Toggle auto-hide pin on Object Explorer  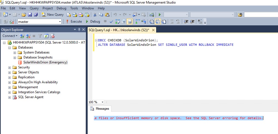(79, 30)
